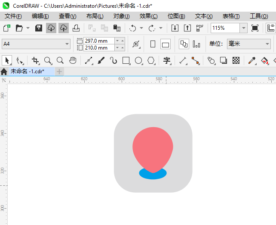Save document with the floppy disk icon
The image size is (276, 225).
(x=39, y=28)
